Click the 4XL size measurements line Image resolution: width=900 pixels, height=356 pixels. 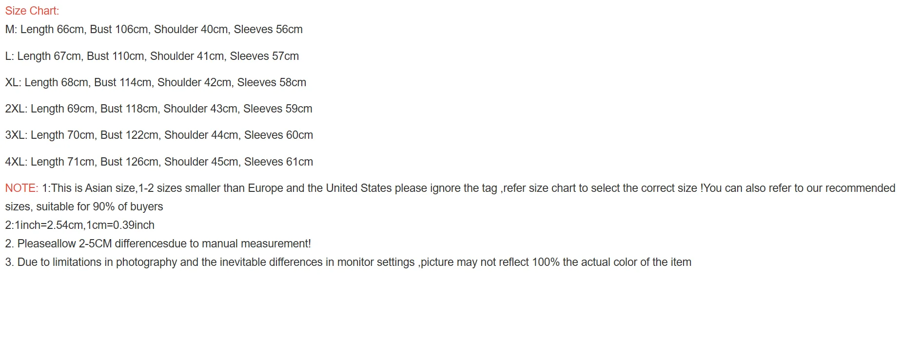159,162
